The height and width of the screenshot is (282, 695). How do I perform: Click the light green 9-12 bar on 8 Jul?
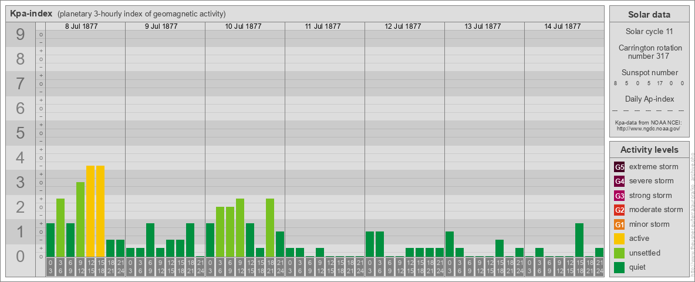coord(80,220)
